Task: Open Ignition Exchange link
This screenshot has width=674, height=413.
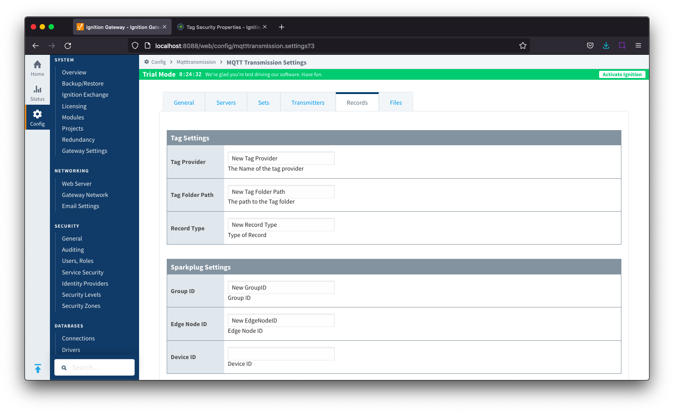Action: pyautogui.click(x=85, y=95)
